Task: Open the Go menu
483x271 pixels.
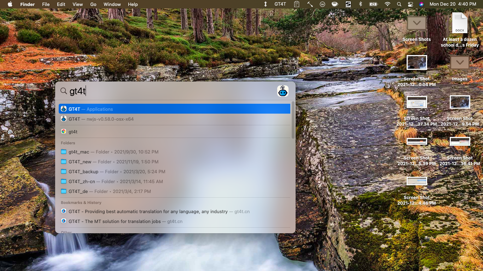Action: point(93,4)
